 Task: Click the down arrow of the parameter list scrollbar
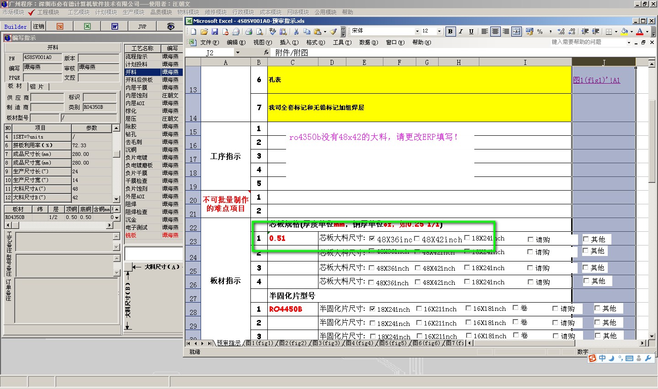[x=116, y=199]
